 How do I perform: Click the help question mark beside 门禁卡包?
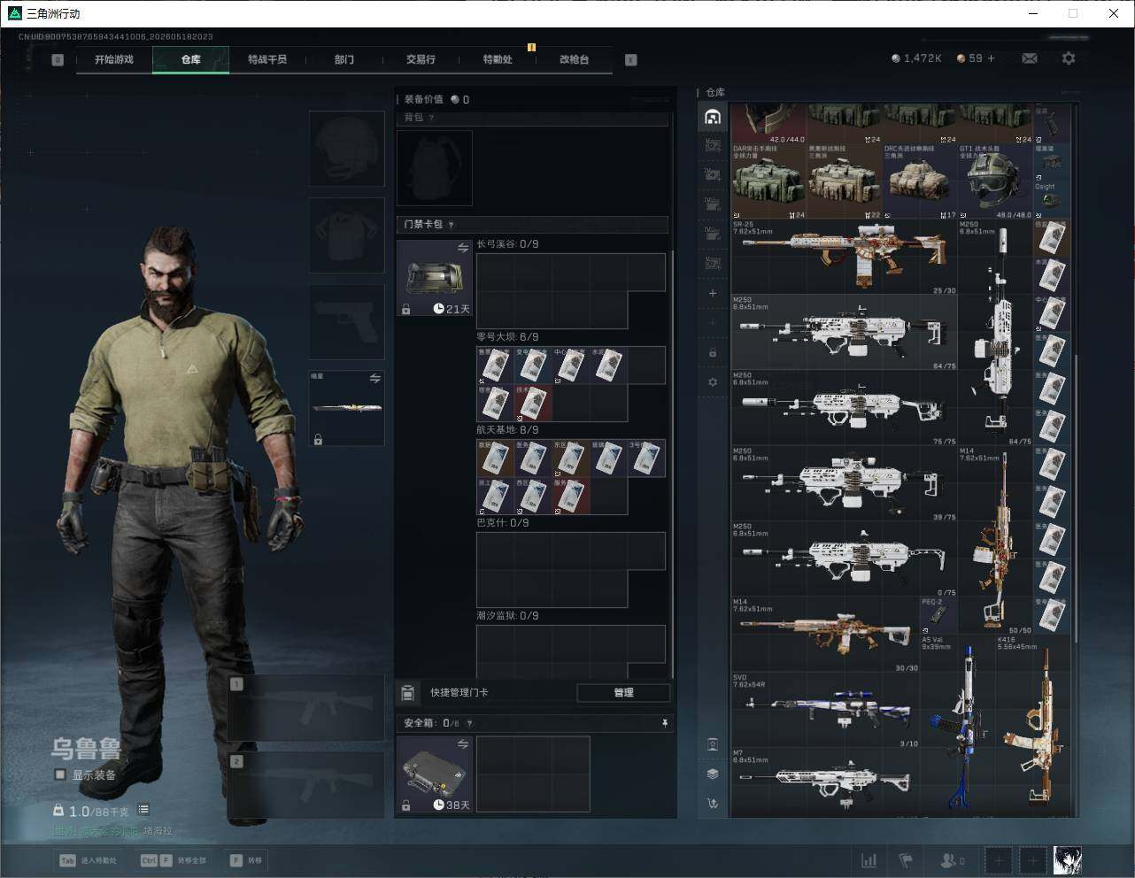tap(451, 225)
